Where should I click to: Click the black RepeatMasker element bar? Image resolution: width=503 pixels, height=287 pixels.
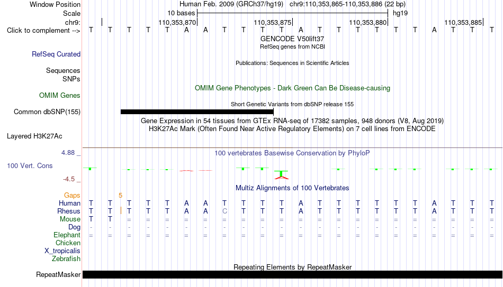[293, 274]
